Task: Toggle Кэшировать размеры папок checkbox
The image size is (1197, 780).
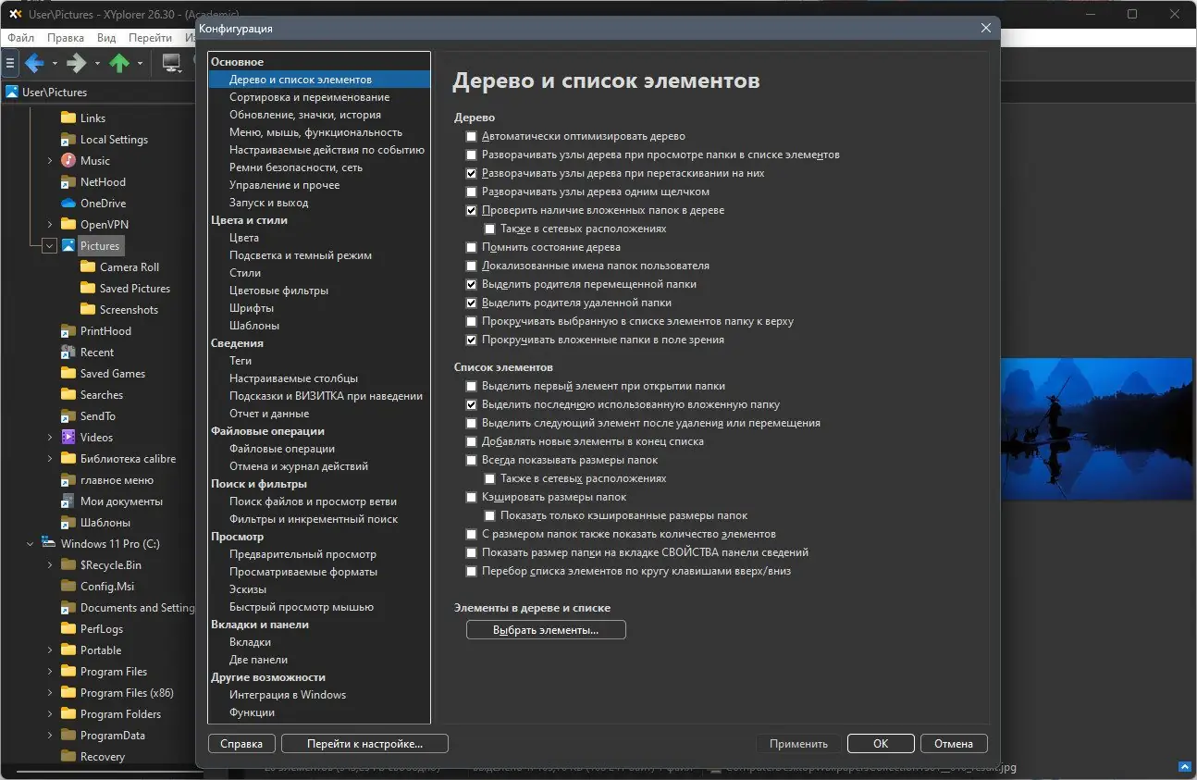Action: click(472, 497)
